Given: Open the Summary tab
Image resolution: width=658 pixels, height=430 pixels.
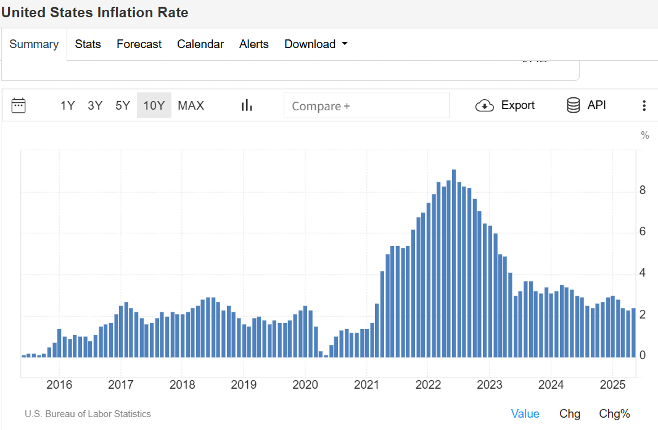Looking at the screenshot, I should (34, 44).
